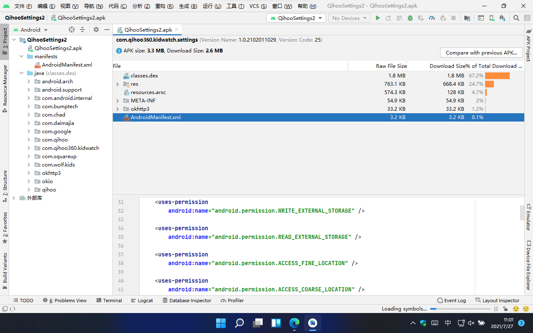Open Project panel gear options
Screen dimensions: 533x333
point(96,30)
